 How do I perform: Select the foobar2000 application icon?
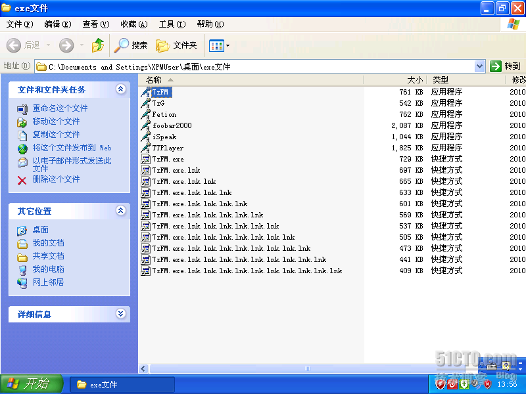click(145, 125)
